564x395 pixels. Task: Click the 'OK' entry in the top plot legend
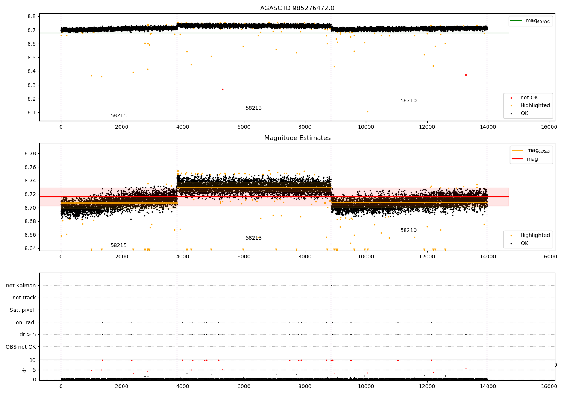click(x=524, y=114)
